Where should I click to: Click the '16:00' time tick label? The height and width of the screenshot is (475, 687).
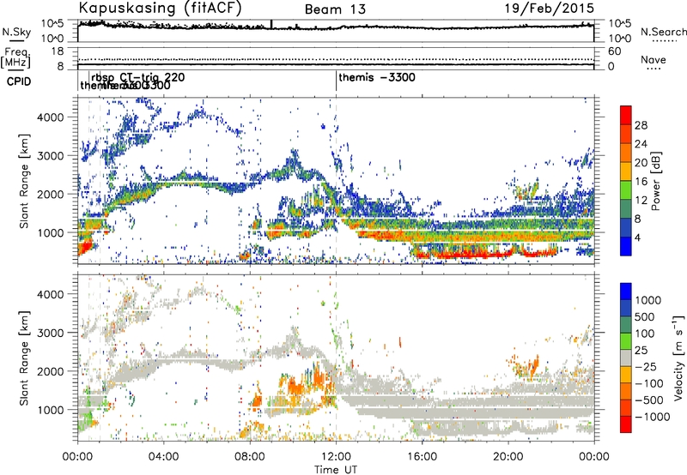422,457
